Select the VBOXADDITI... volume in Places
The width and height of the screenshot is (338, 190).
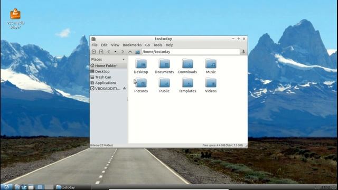[x=106, y=89]
